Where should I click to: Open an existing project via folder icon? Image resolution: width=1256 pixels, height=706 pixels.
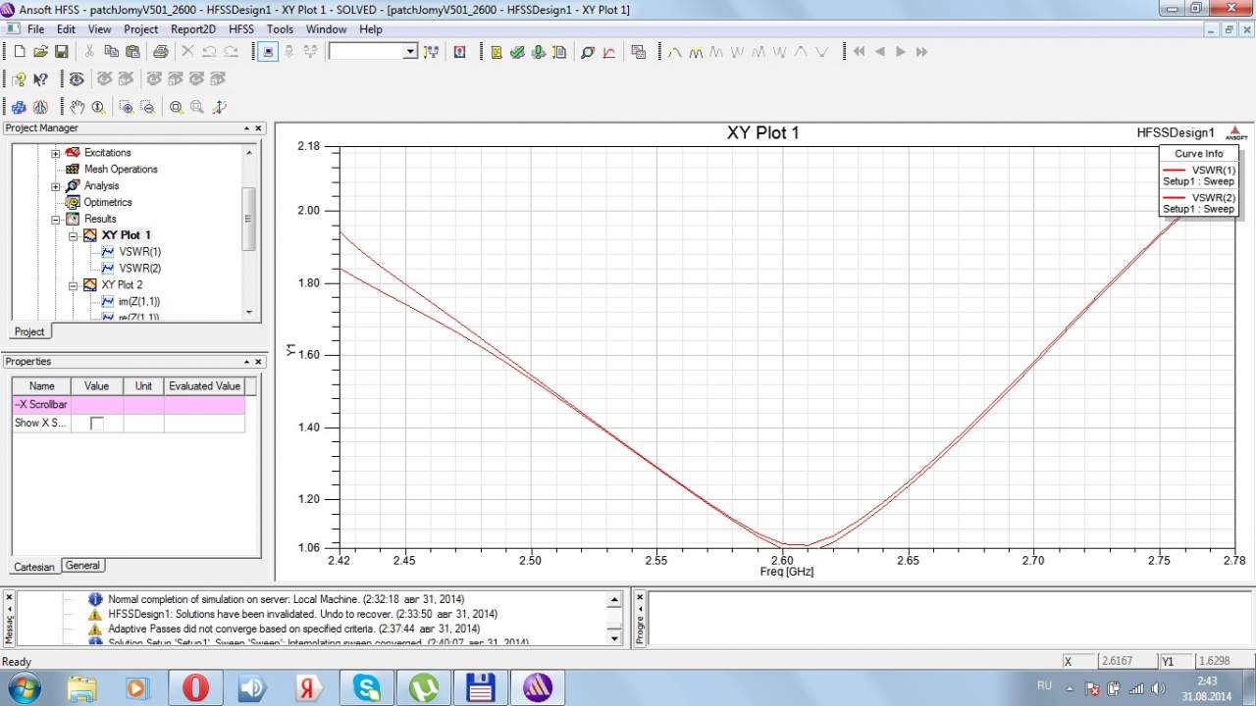[40, 52]
